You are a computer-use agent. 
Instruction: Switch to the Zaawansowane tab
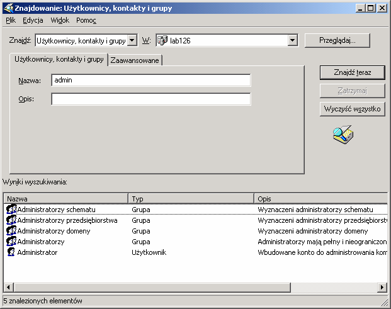tap(135, 60)
